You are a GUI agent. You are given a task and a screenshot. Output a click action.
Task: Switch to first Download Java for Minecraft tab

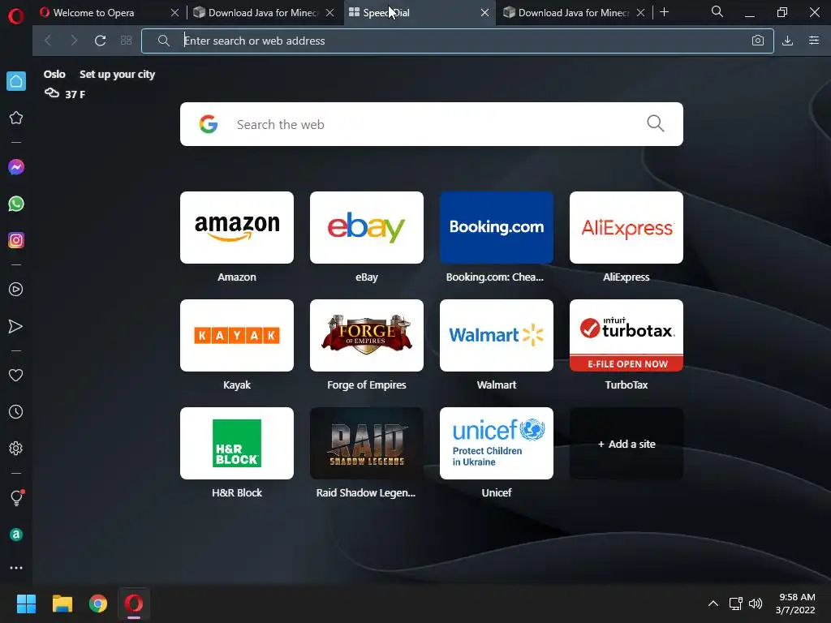click(264, 13)
